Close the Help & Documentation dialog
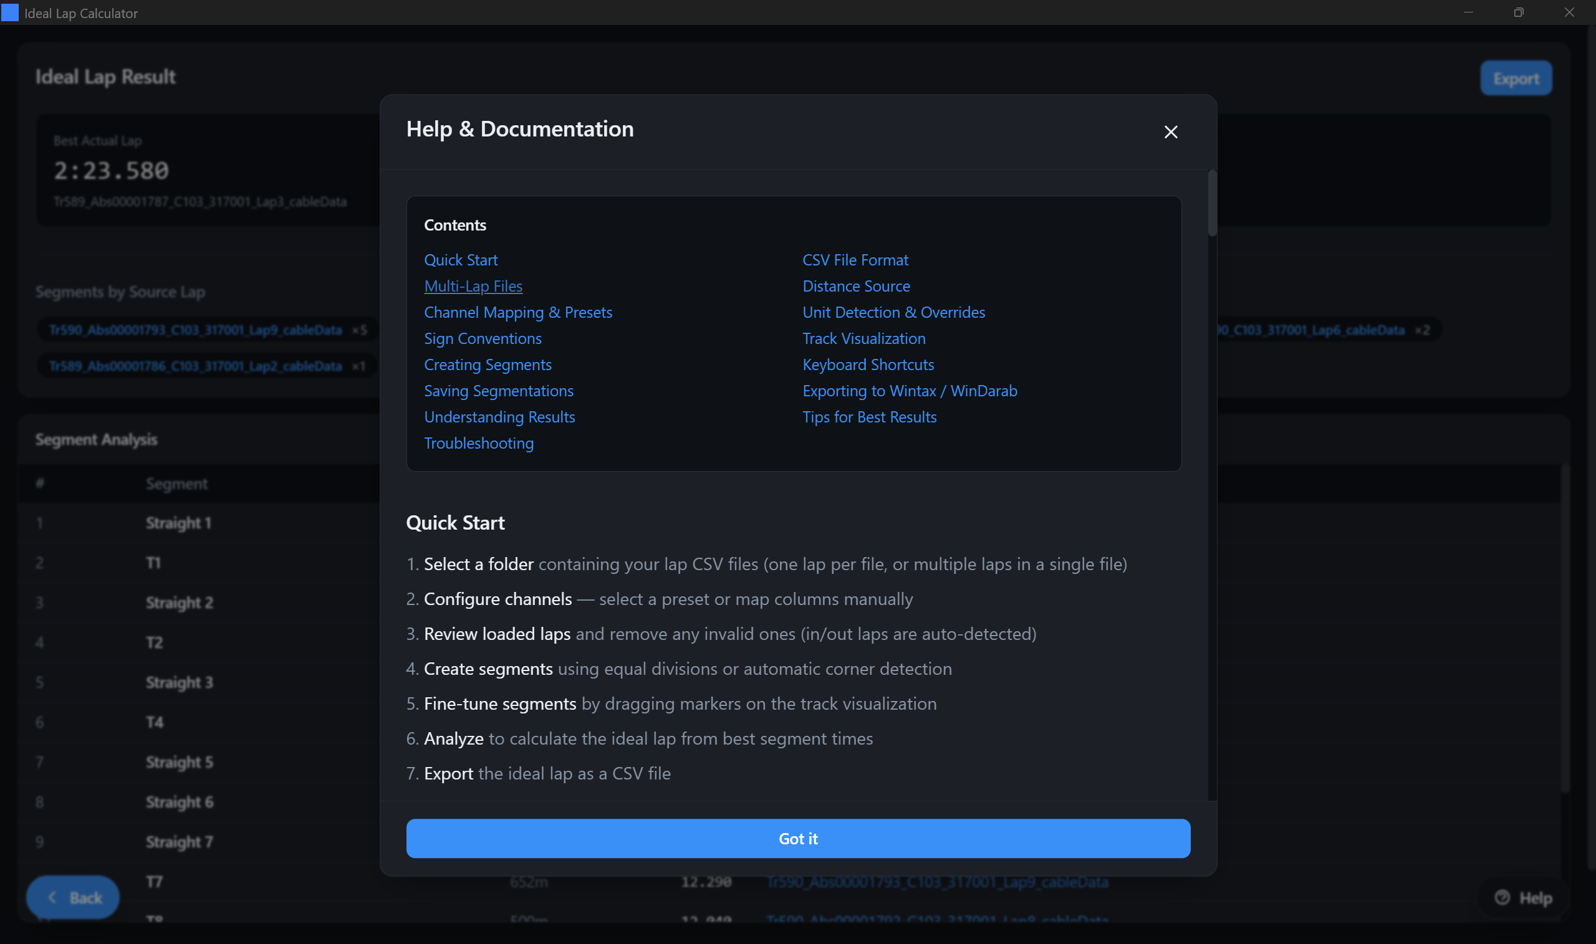Viewport: 1596px width, 944px height. click(x=1170, y=131)
